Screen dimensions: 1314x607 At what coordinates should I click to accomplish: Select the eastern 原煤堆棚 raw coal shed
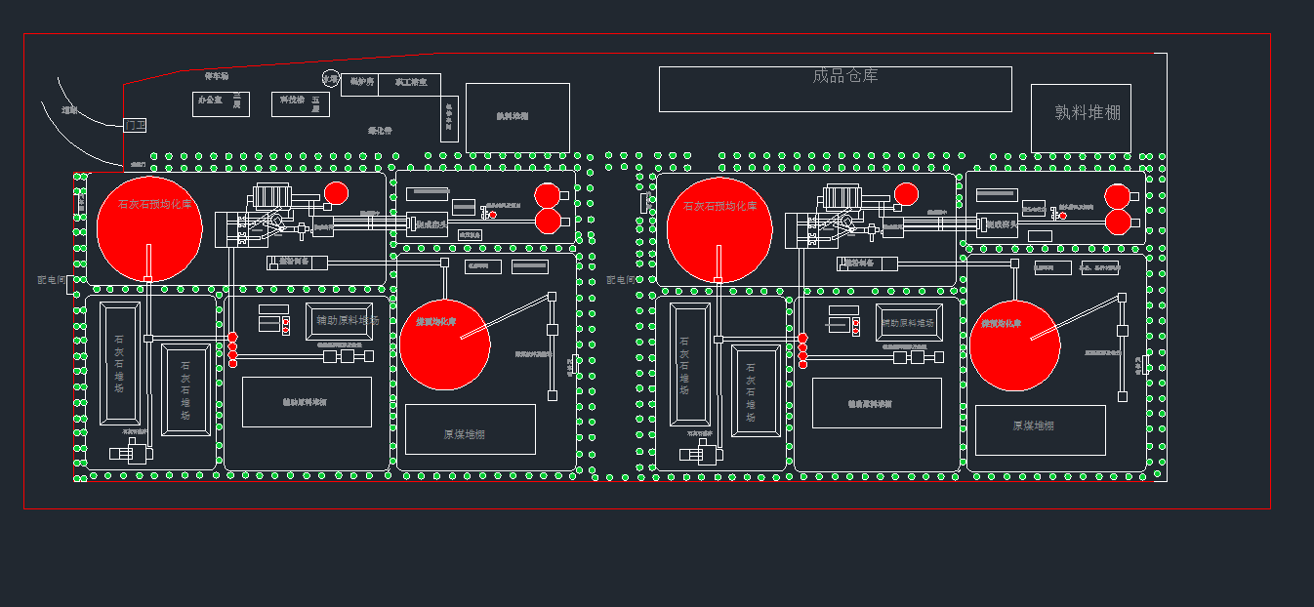(1040, 429)
